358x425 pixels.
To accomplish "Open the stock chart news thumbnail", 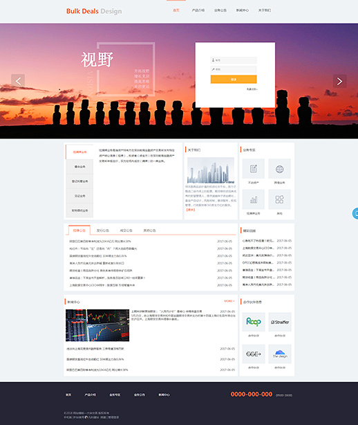I will point(97,325).
